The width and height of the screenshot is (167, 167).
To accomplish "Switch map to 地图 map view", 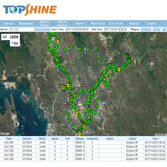I will (x=5, y=37).
